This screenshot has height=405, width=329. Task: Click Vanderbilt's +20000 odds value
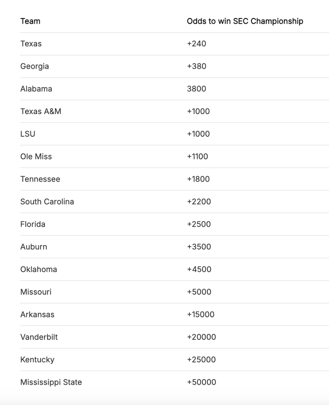pyautogui.click(x=201, y=337)
